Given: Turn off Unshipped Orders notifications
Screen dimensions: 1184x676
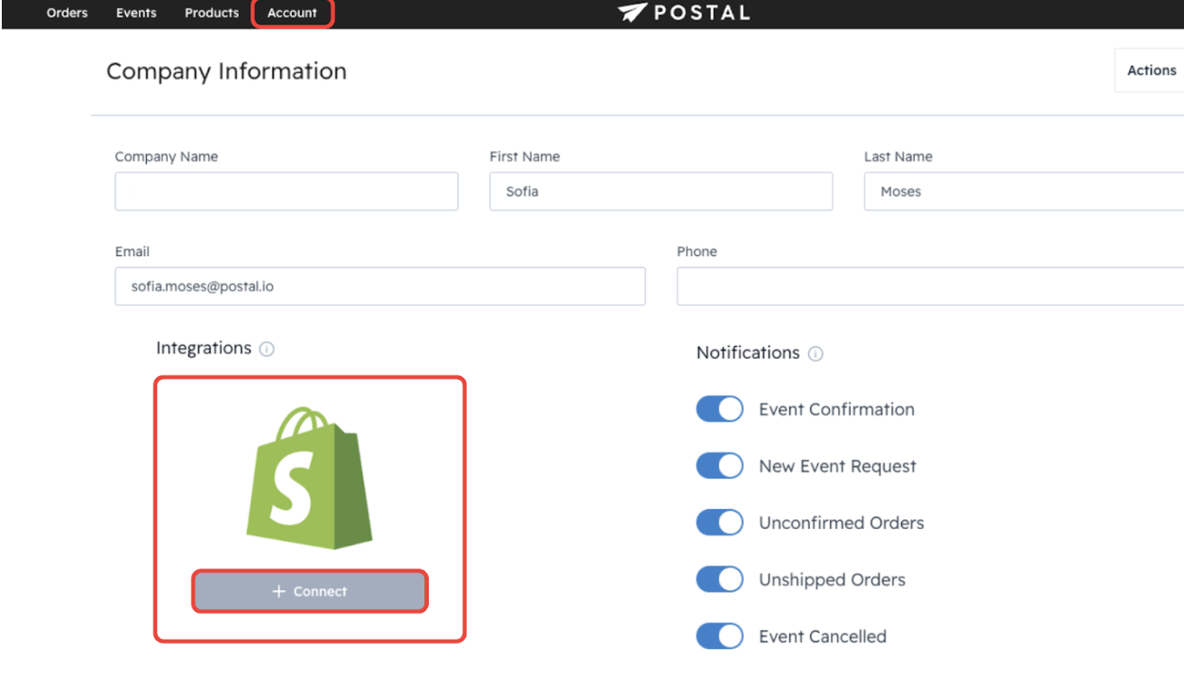Looking at the screenshot, I should tap(719, 580).
